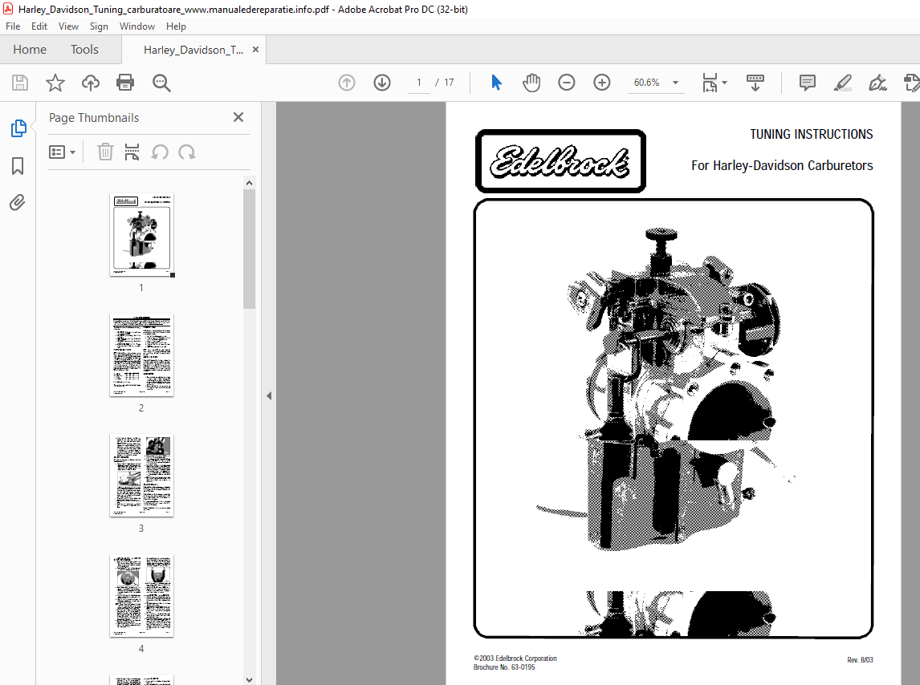Select the Highlight text tool
The image size is (920, 685).
tap(843, 83)
